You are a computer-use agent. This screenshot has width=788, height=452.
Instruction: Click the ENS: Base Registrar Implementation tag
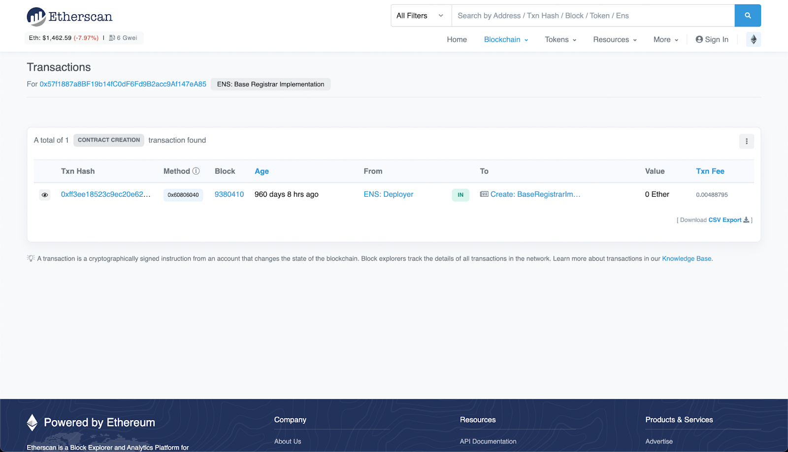pyautogui.click(x=270, y=84)
